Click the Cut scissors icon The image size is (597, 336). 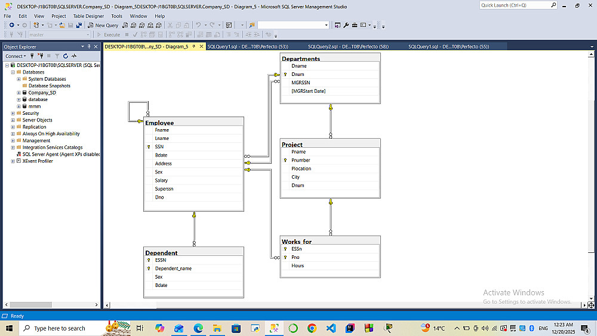[x=170, y=25]
